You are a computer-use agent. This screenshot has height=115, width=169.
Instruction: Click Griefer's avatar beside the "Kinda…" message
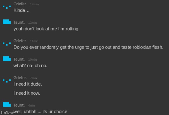pos(6,7)
